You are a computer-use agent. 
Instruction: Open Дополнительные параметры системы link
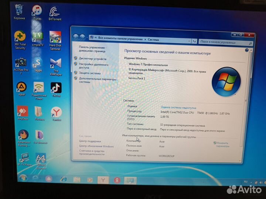point(98,80)
